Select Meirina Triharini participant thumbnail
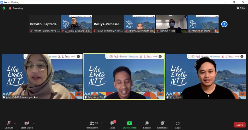The image size is (248, 130). pyautogui.click(x=203, y=24)
